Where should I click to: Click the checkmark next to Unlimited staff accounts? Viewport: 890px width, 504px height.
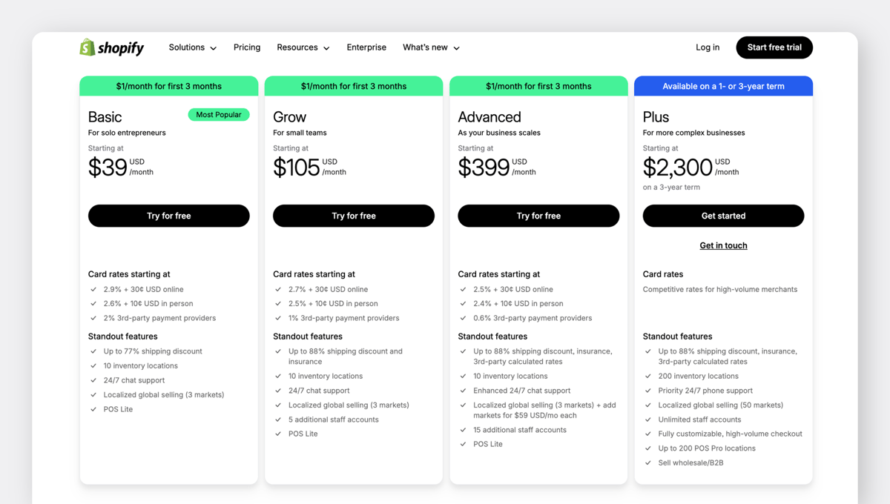point(647,419)
